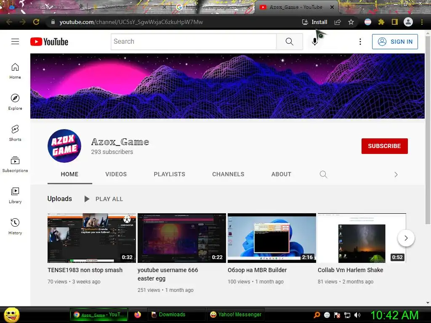431x323 pixels.
Task: Click into the YouTube Search field
Action: [194, 42]
